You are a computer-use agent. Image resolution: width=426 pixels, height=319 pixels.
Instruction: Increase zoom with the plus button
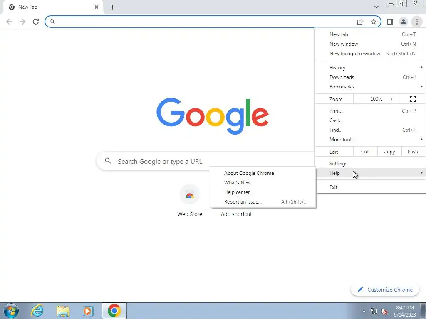pyautogui.click(x=391, y=99)
